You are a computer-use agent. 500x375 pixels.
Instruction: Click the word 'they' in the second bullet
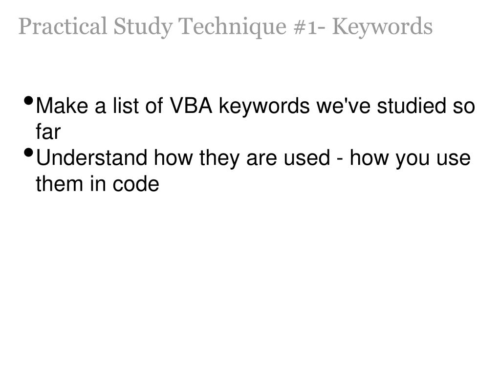[x=219, y=158]
